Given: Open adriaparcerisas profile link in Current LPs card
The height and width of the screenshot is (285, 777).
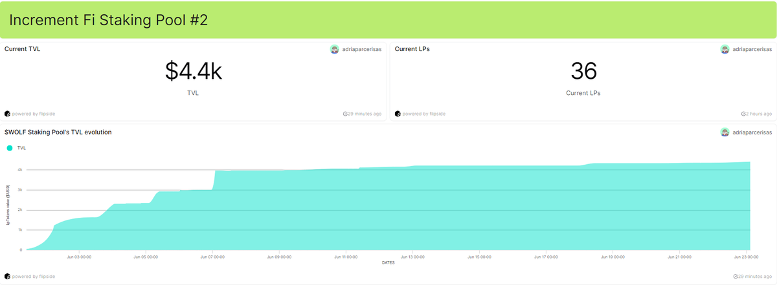Looking at the screenshot, I should 752,49.
